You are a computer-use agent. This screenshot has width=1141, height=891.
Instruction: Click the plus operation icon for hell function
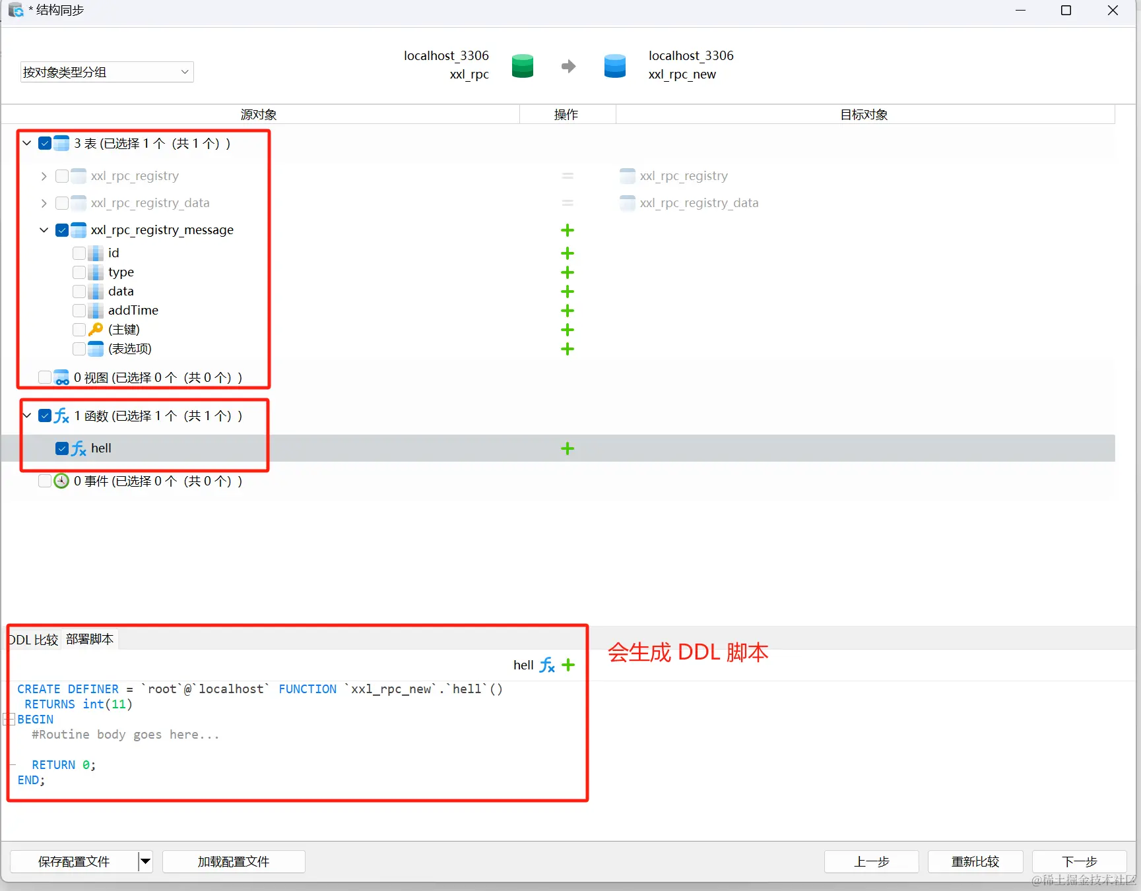click(x=567, y=448)
